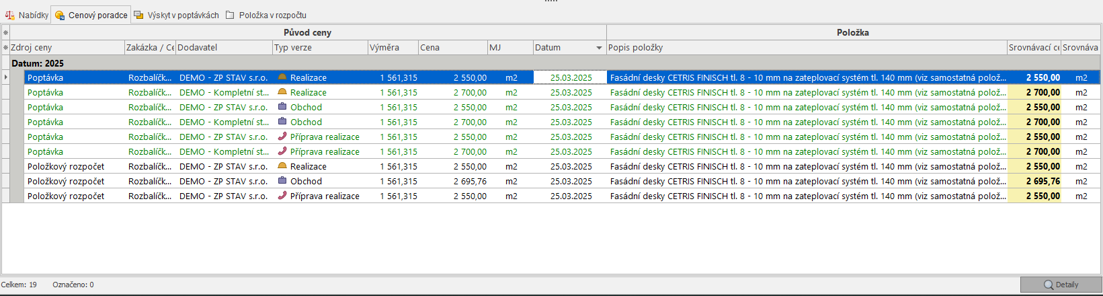1103x296 pixels.
Task: Click the Výskyt v poptávkách tab icon
Action: 138,15
